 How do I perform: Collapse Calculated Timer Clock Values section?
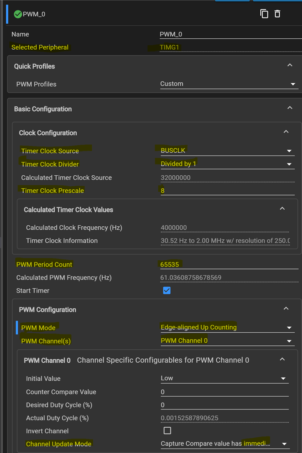click(x=282, y=209)
